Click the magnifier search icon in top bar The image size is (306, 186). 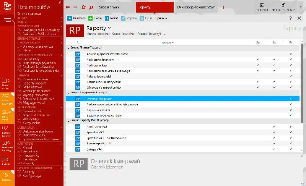91,7
